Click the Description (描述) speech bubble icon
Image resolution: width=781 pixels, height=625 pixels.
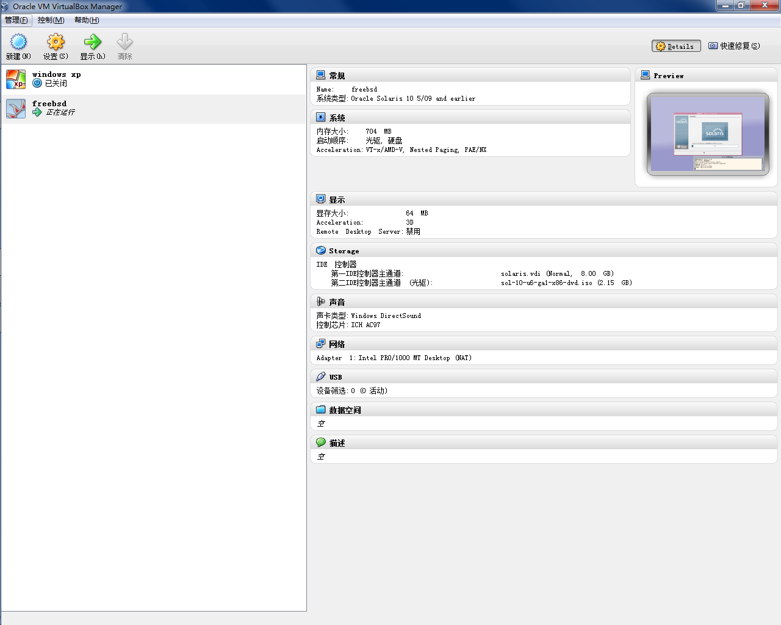pos(321,443)
